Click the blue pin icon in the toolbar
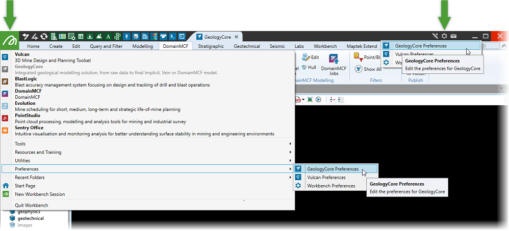509x231 pixels. (126, 36)
